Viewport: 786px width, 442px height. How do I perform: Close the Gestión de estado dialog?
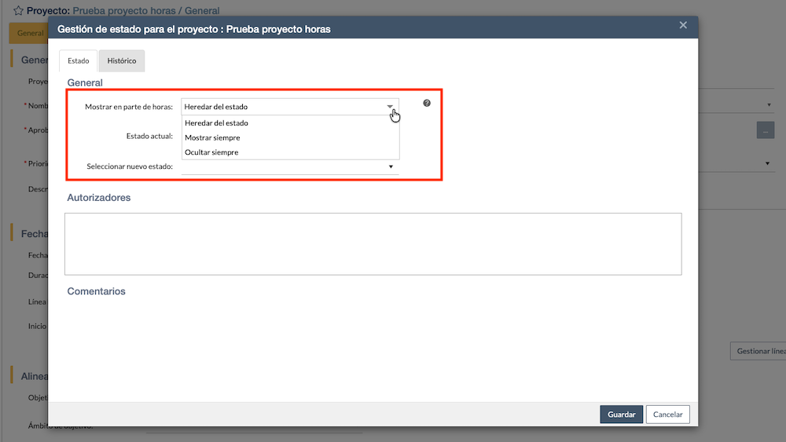[683, 25]
